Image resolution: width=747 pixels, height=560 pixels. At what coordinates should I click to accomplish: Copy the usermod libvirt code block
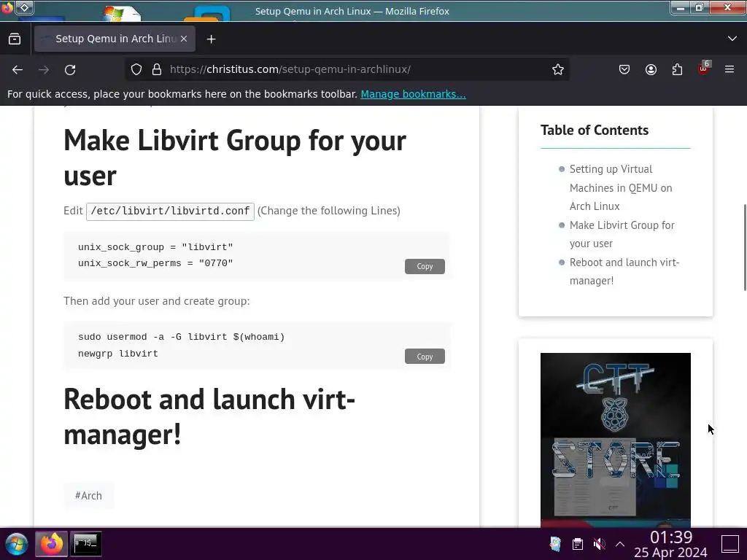tap(425, 356)
